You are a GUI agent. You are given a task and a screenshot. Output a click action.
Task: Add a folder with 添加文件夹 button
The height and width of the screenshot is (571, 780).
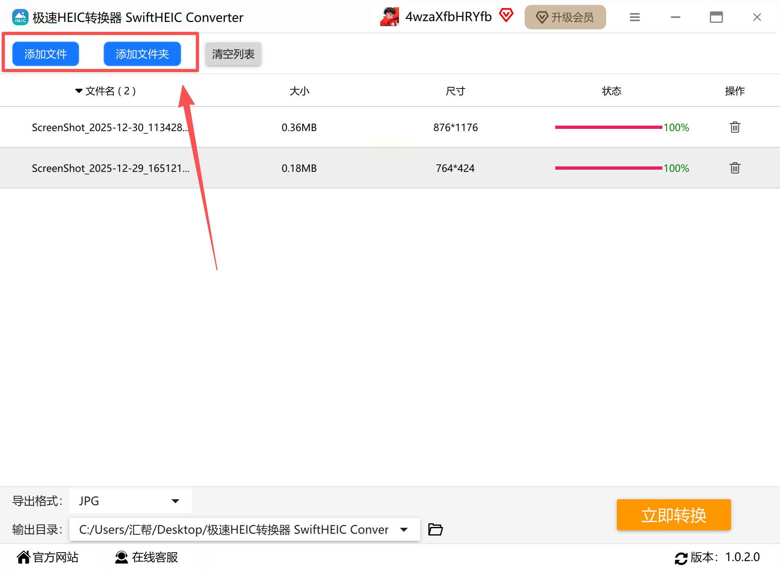[x=142, y=54]
